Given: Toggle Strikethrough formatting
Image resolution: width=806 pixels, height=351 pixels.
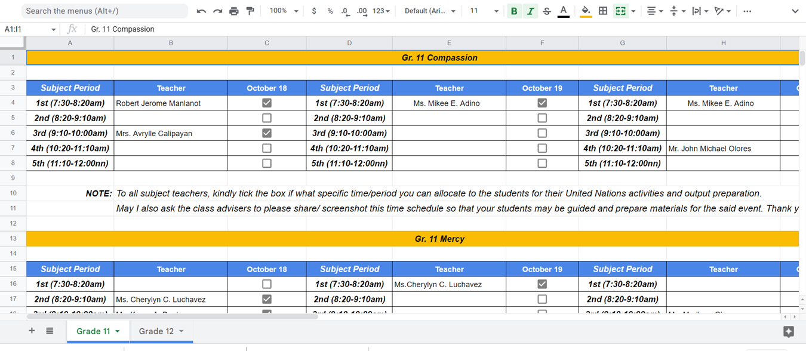Looking at the screenshot, I should pos(547,11).
